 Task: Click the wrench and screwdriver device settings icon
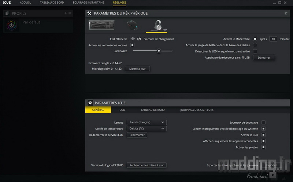pyautogui.click(x=89, y=13)
